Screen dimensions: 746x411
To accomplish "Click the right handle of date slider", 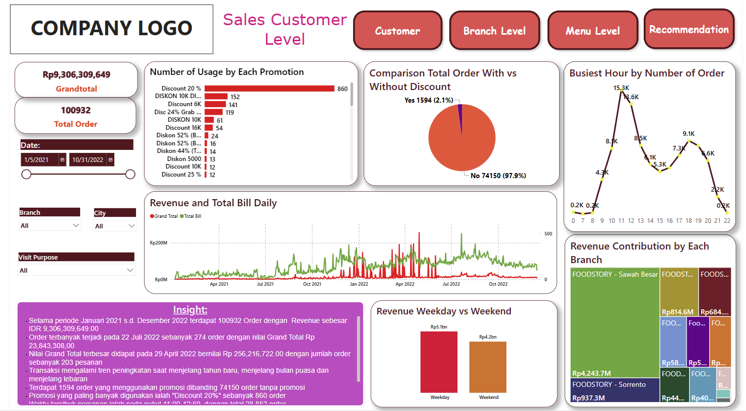I will click(x=130, y=174).
